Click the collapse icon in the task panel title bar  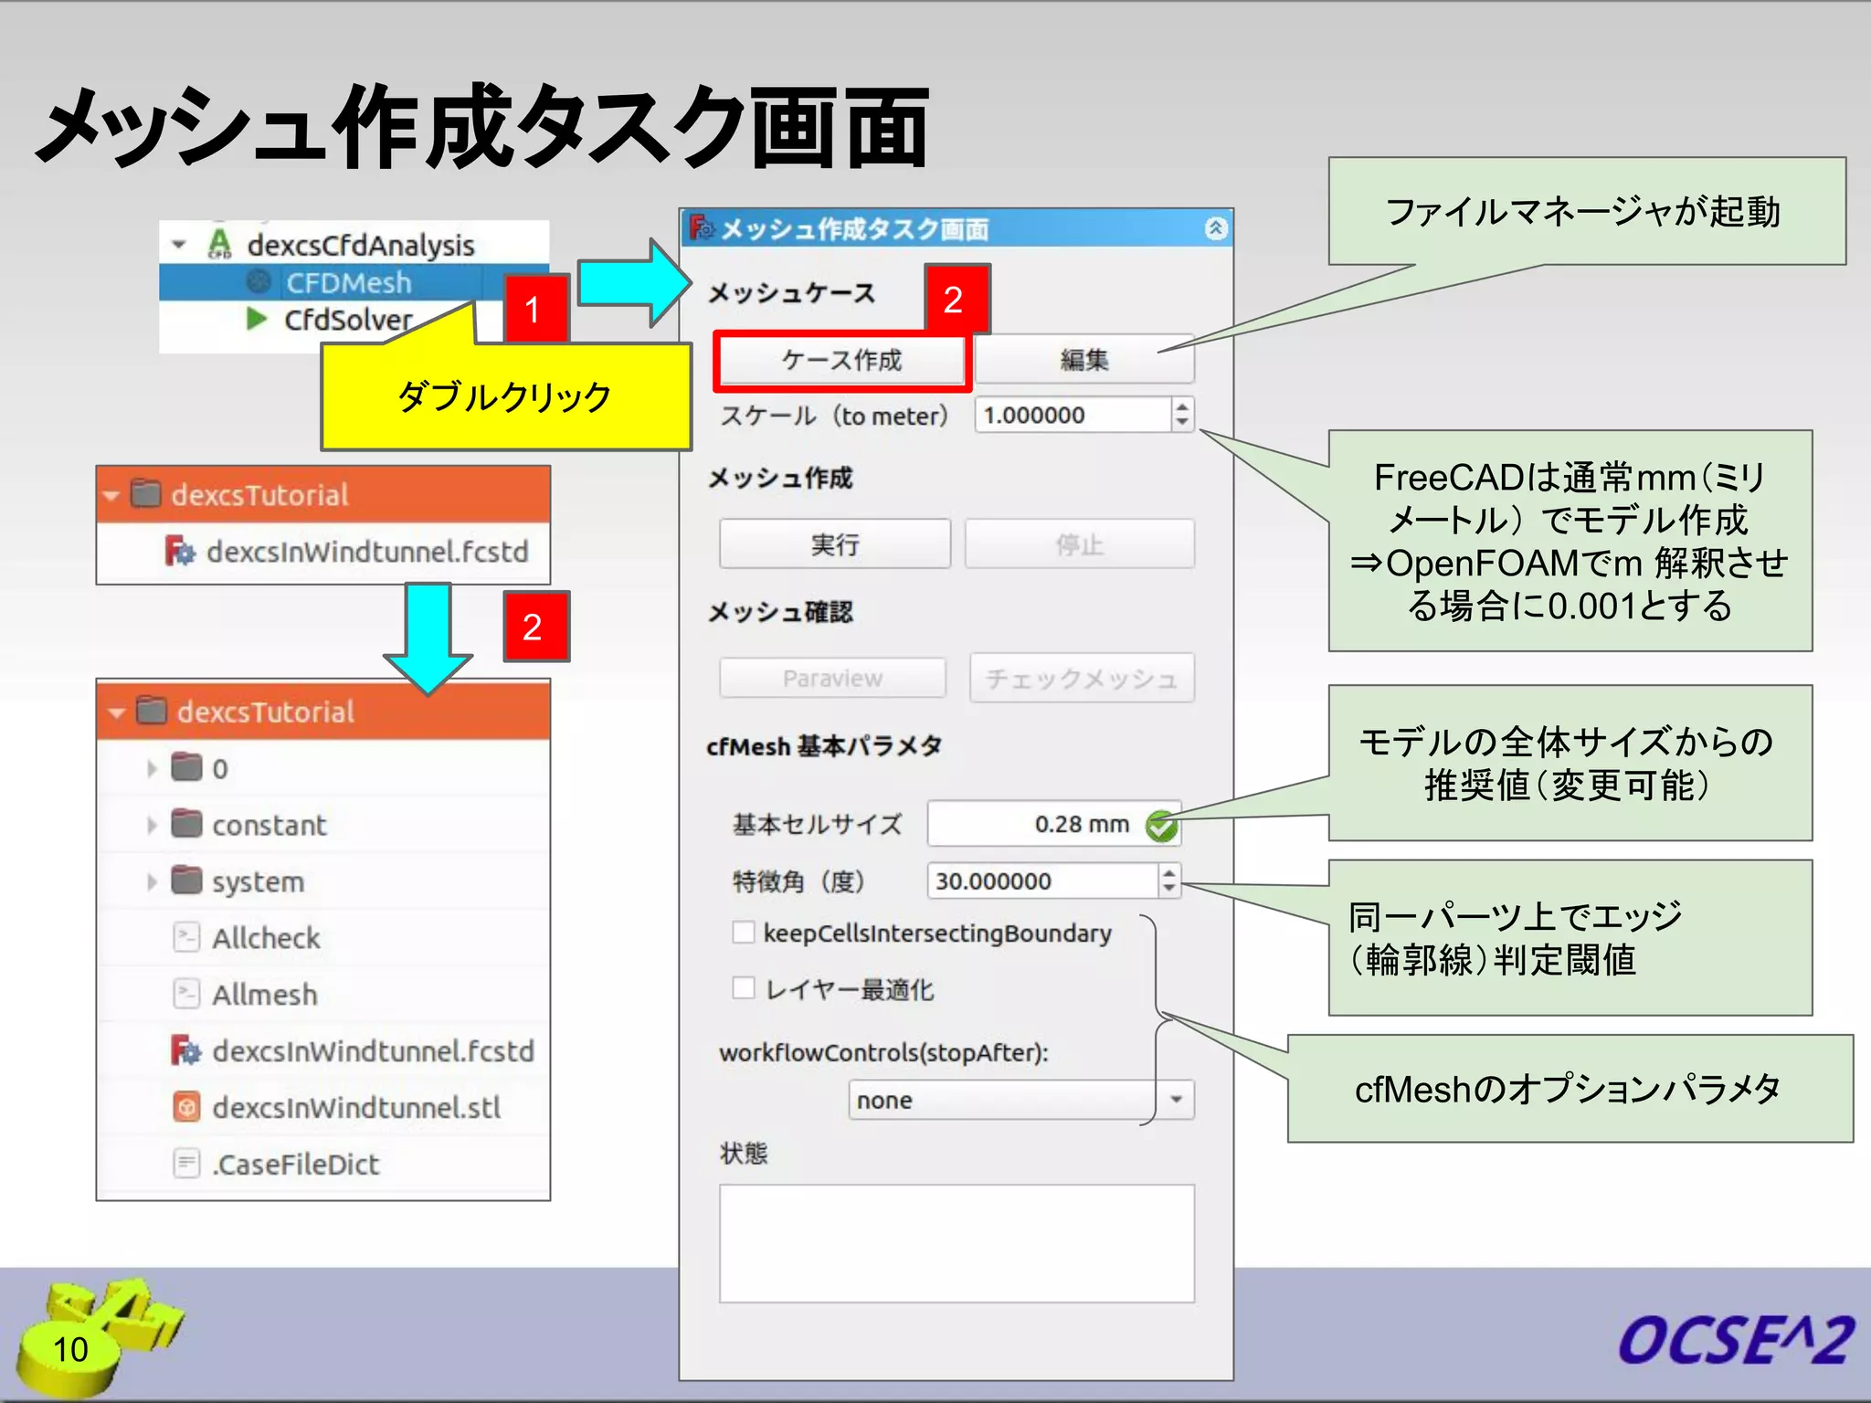point(1215,228)
